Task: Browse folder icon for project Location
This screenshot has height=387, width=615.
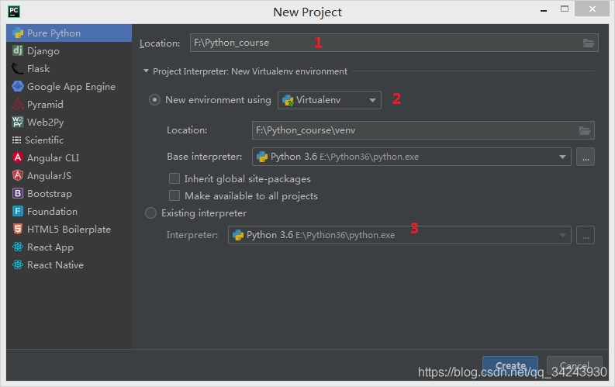Action: point(589,43)
